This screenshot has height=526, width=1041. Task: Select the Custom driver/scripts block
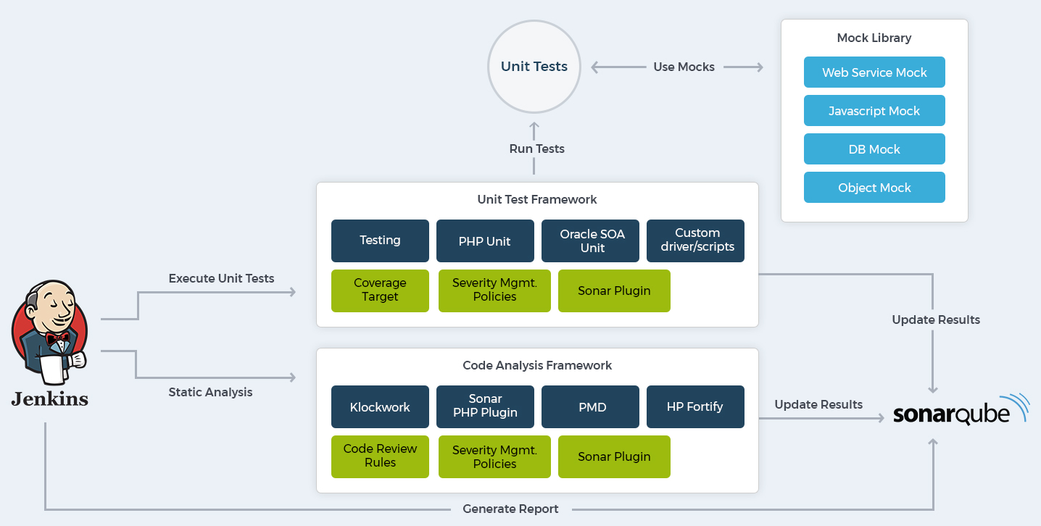(x=695, y=241)
